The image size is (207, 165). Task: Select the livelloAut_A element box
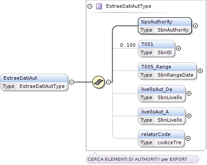point(162,116)
